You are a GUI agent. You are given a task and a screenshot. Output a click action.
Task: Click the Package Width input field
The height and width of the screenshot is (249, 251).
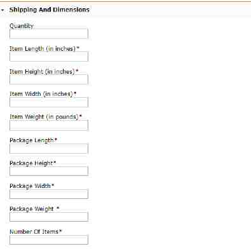(49, 194)
